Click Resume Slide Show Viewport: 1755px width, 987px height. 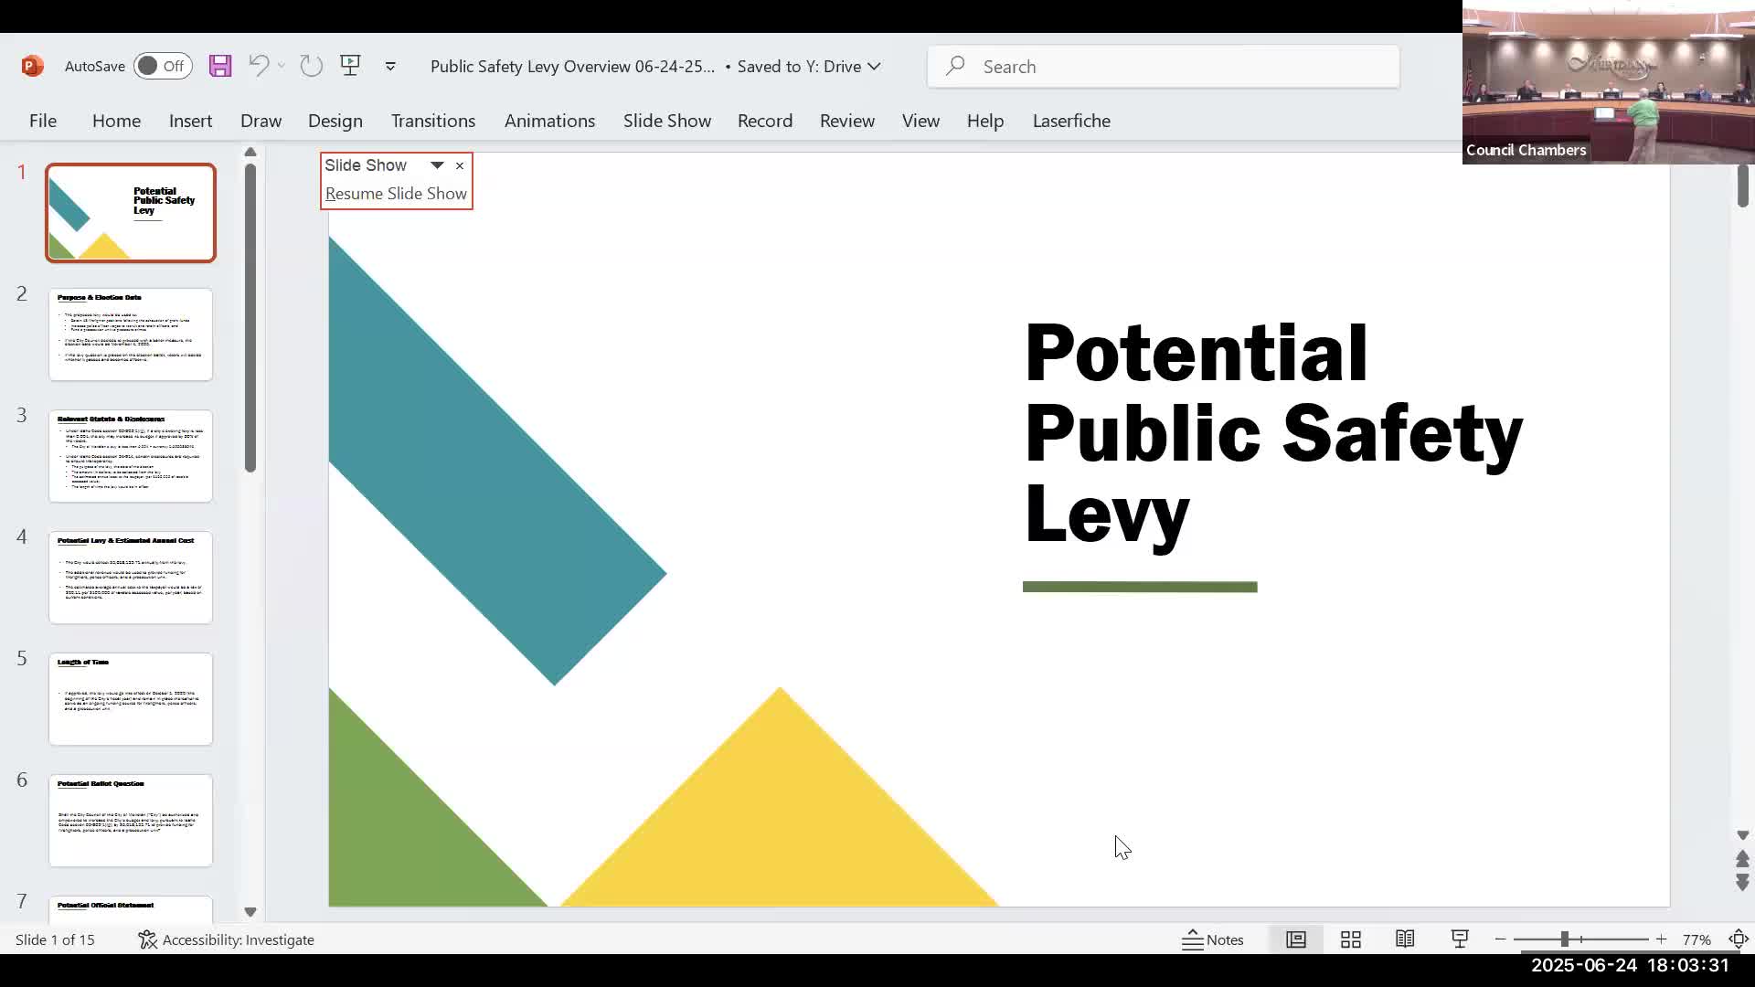point(396,194)
